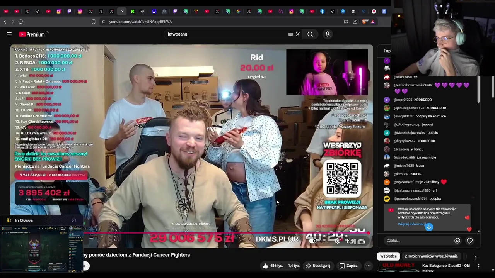The image size is (495, 278).
Task: Click the red playhead scrubber dot
Action: (x=368, y=233)
